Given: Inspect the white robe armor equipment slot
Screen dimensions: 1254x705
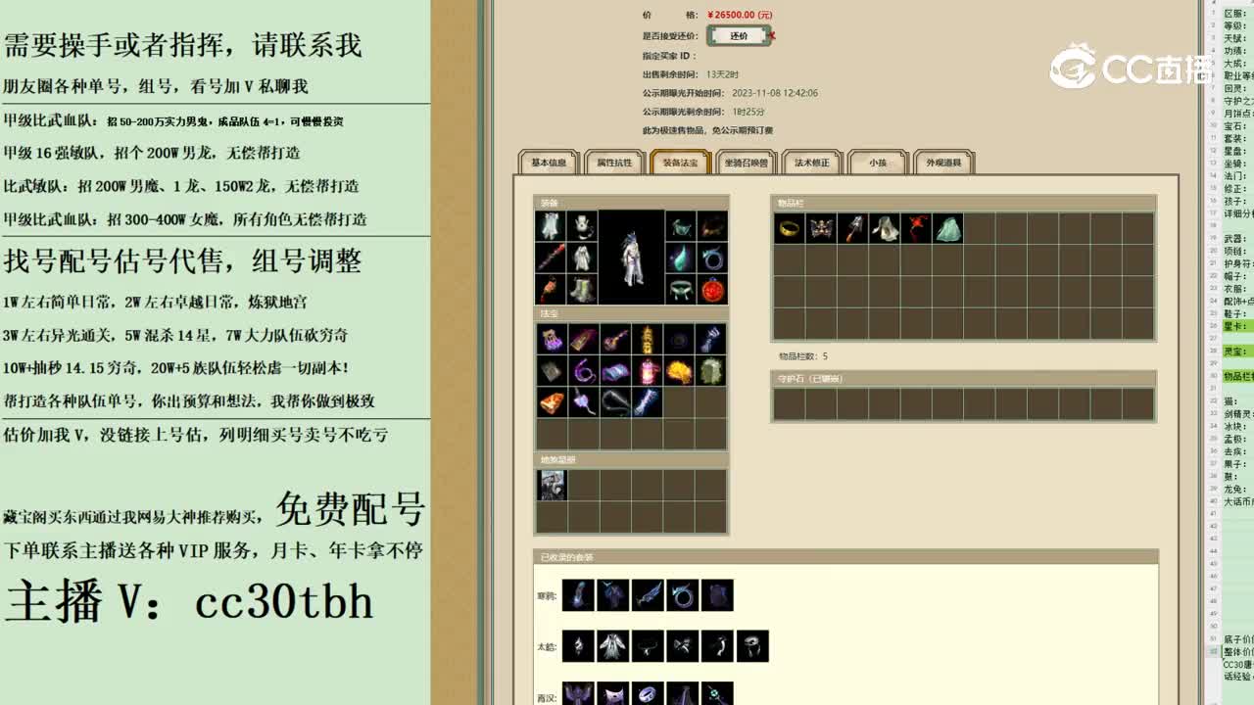Looking at the screenshot, I should [x=582, y=258].
